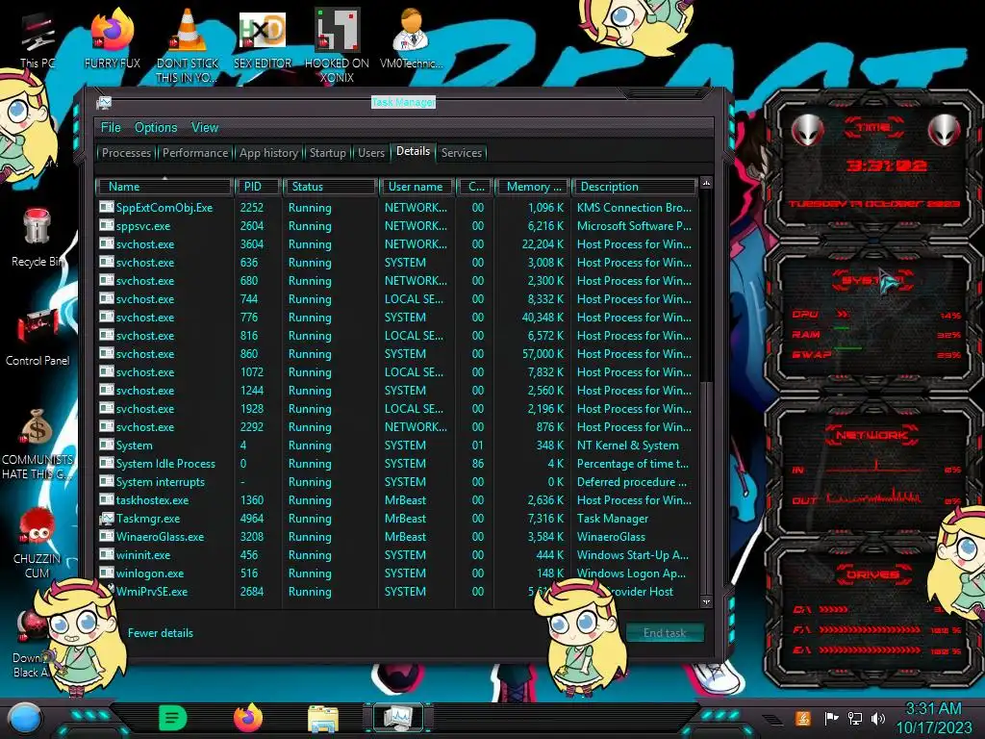Collapse with Fewer details
985x739 pixels.
(161, 633)
